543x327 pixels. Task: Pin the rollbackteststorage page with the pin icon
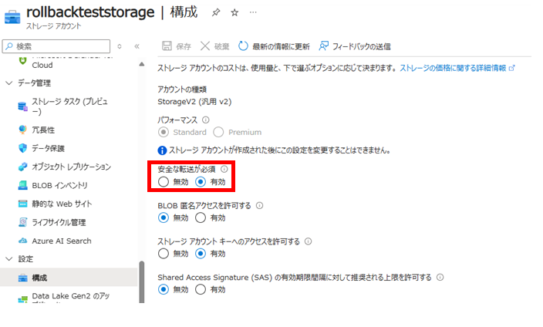point(216,13)
